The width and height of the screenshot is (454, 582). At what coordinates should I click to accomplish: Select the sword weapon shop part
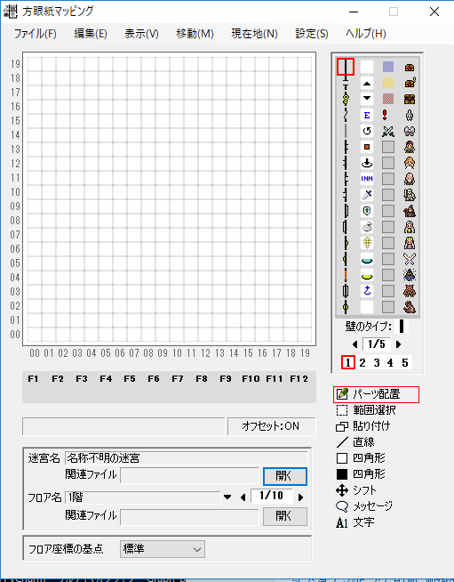tap(367, 195)
